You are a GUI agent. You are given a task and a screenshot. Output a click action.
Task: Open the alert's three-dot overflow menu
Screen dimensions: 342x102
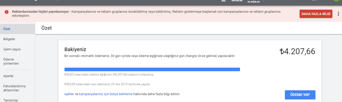pyautogui.click(x=338, y=14)
